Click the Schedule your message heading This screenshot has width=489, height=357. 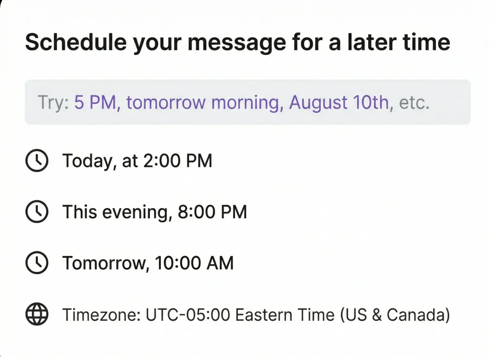[x=237, y=42]
